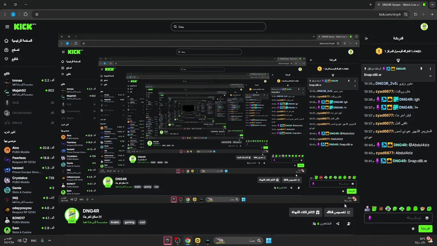Click site info icon in address bar
Image resolution: width=437 pixels, height=246 pixels.
coord(406,14)
